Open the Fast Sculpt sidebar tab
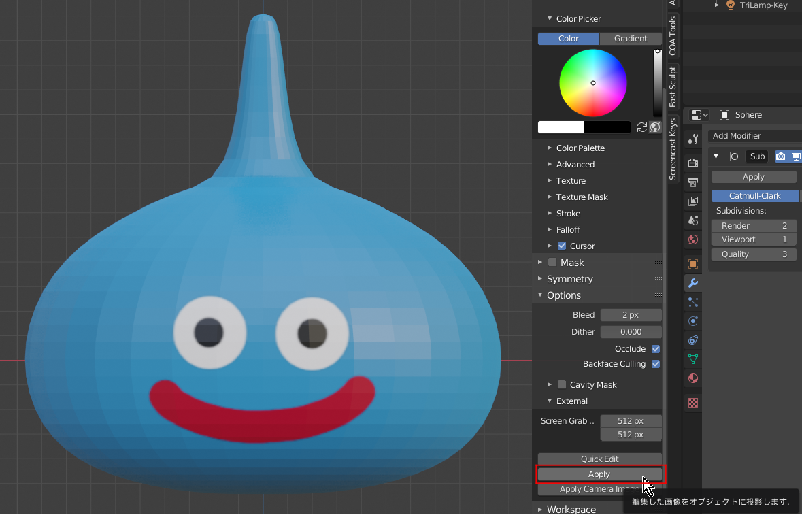The image size is (802, 515). point(673,86)
